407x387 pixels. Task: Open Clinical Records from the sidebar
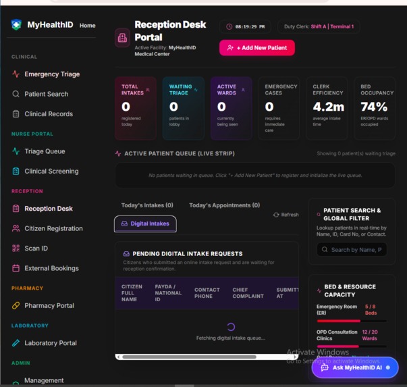click(x=49, y=114)
